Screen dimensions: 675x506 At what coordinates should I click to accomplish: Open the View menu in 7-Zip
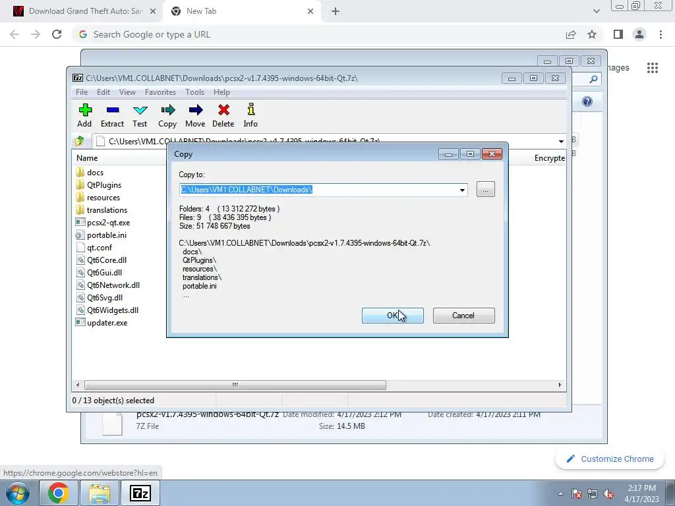pos(127,92)
